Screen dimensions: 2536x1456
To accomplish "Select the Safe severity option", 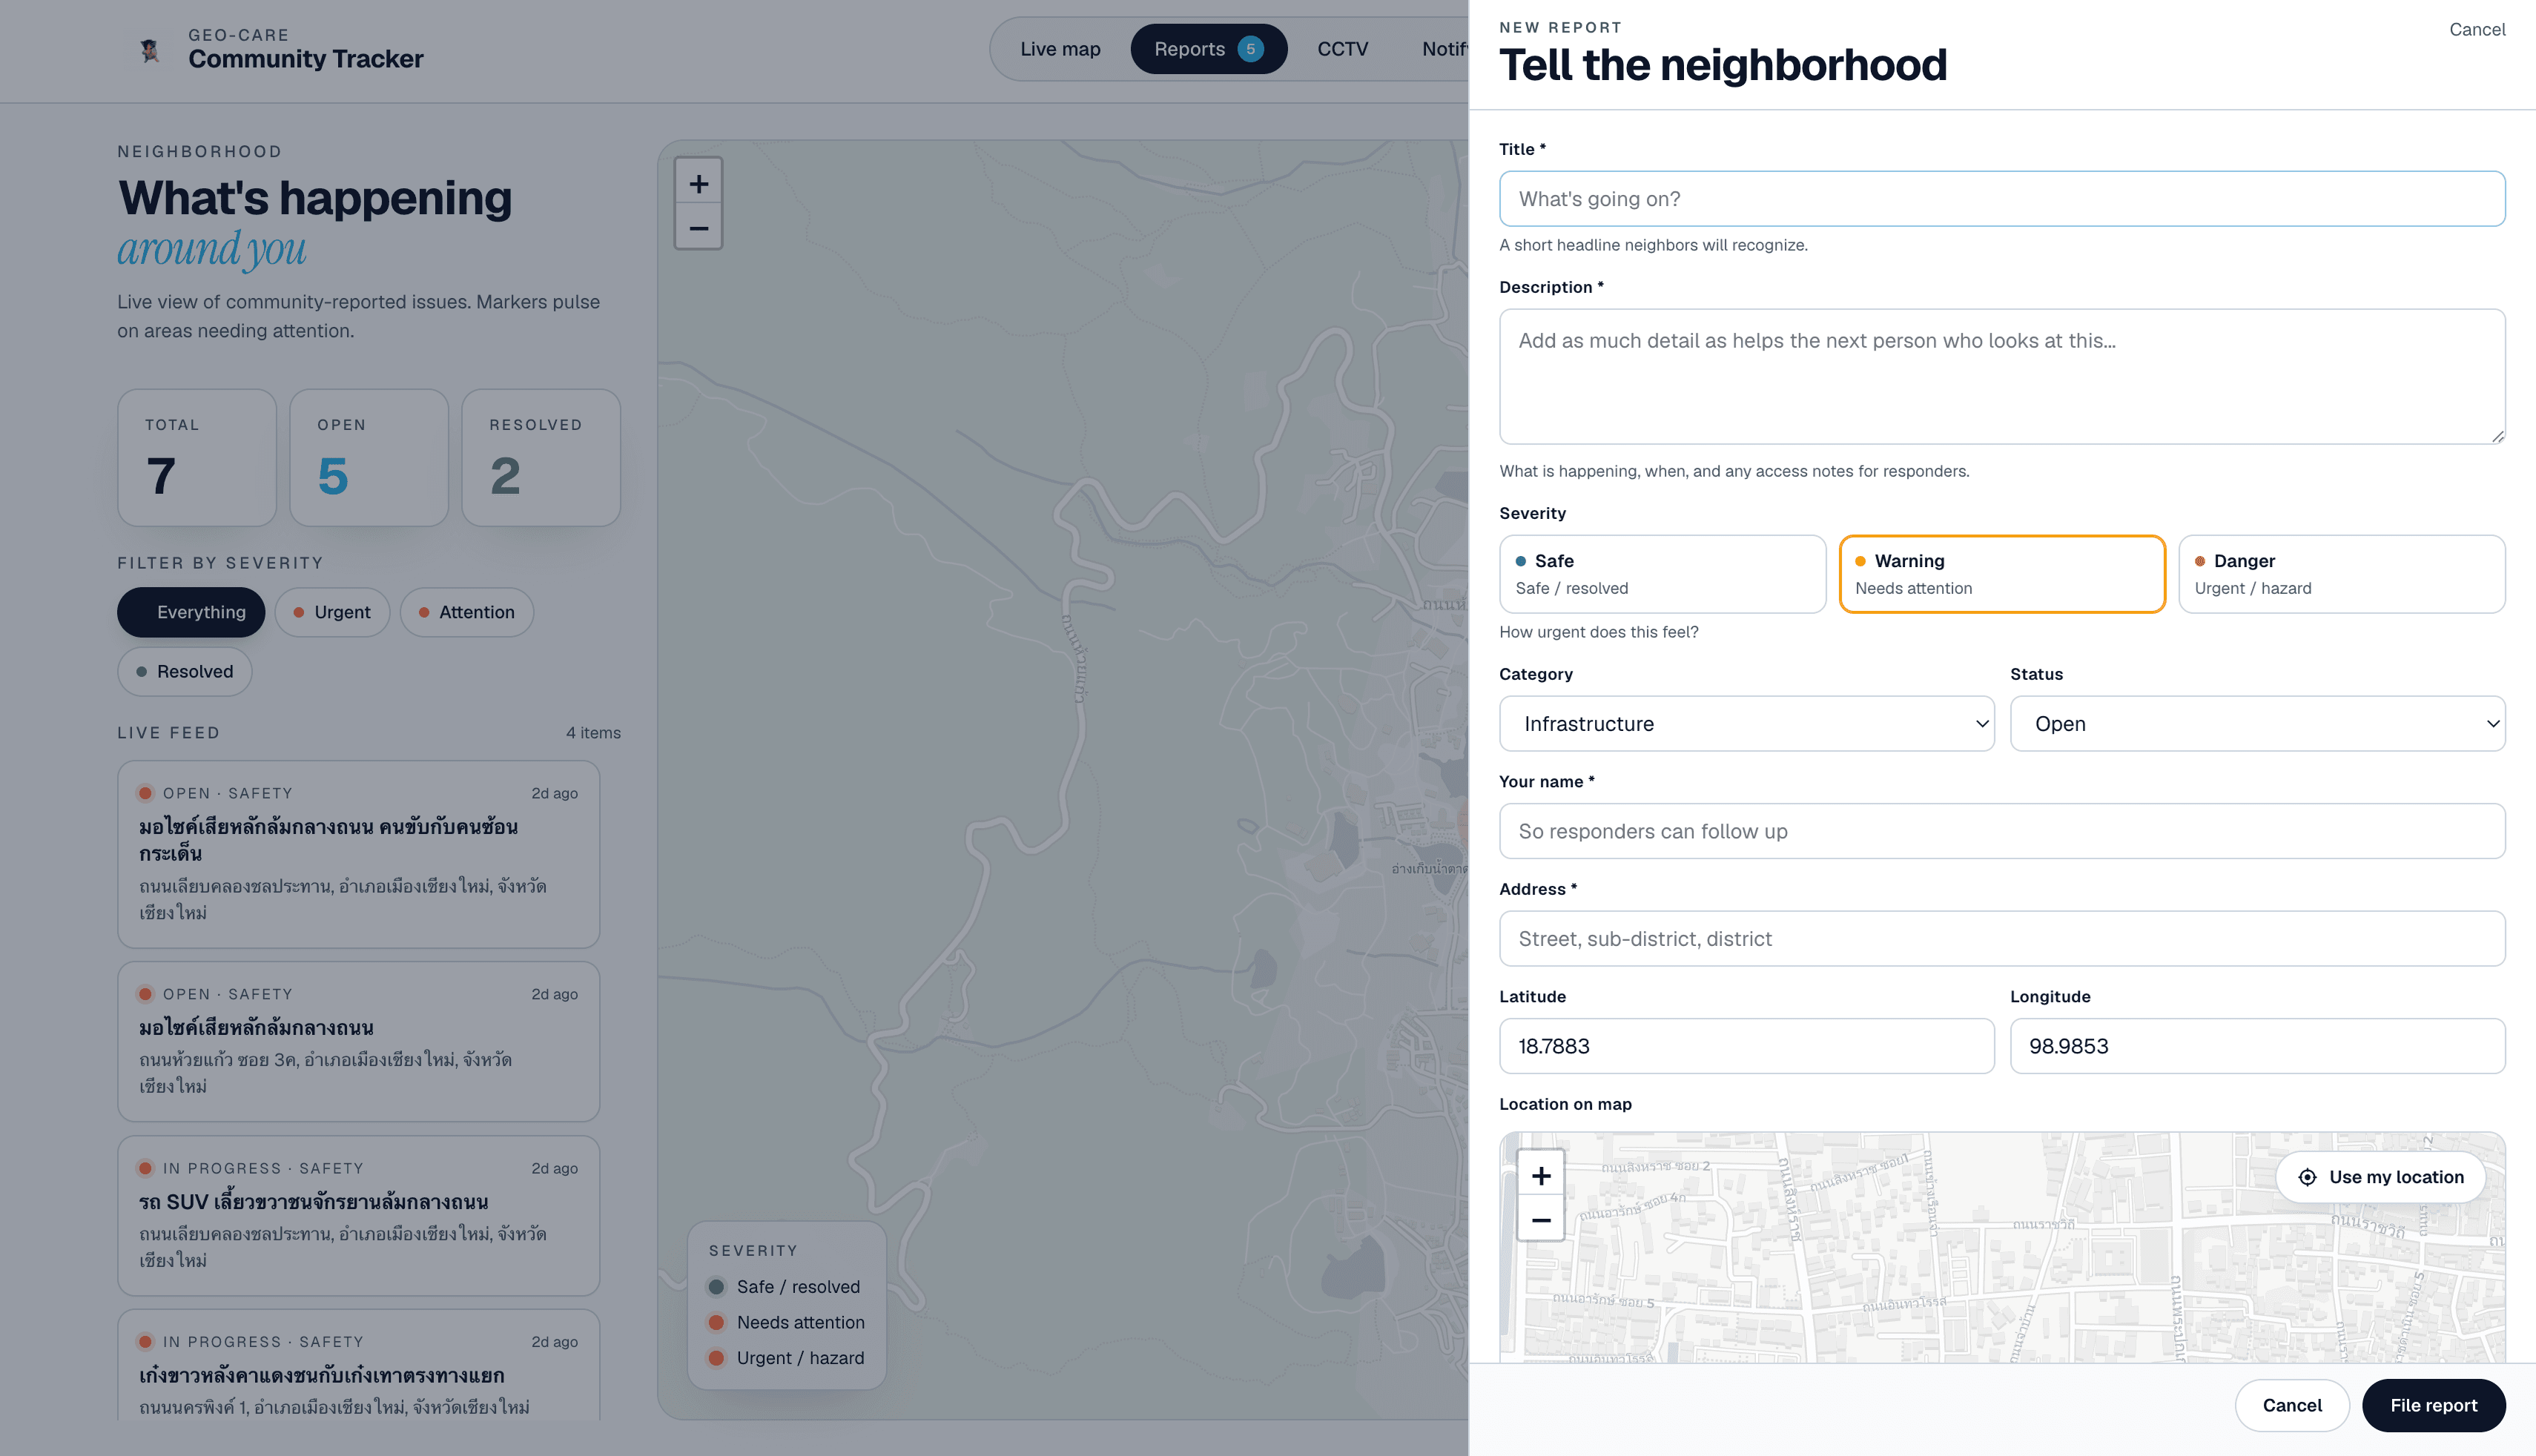I will click(1662, 574).
